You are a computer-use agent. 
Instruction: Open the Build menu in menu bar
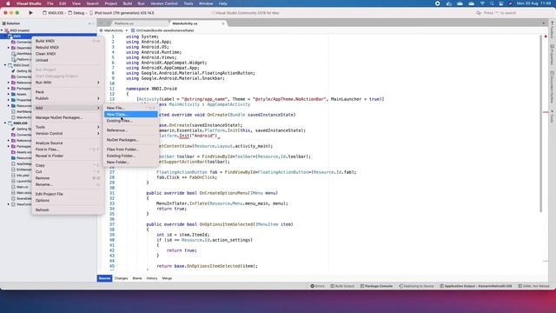tap(128, 3)
